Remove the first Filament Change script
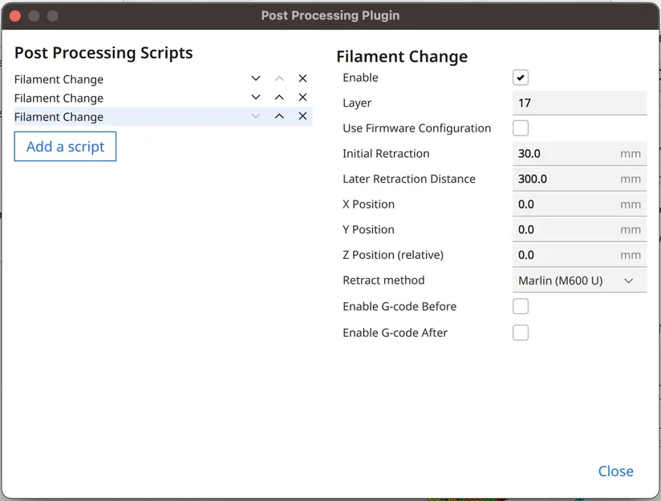 pyautogui.click(x=302, y=79)
